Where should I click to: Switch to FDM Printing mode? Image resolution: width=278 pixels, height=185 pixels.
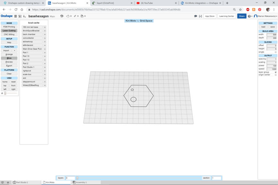pos(9,27)
